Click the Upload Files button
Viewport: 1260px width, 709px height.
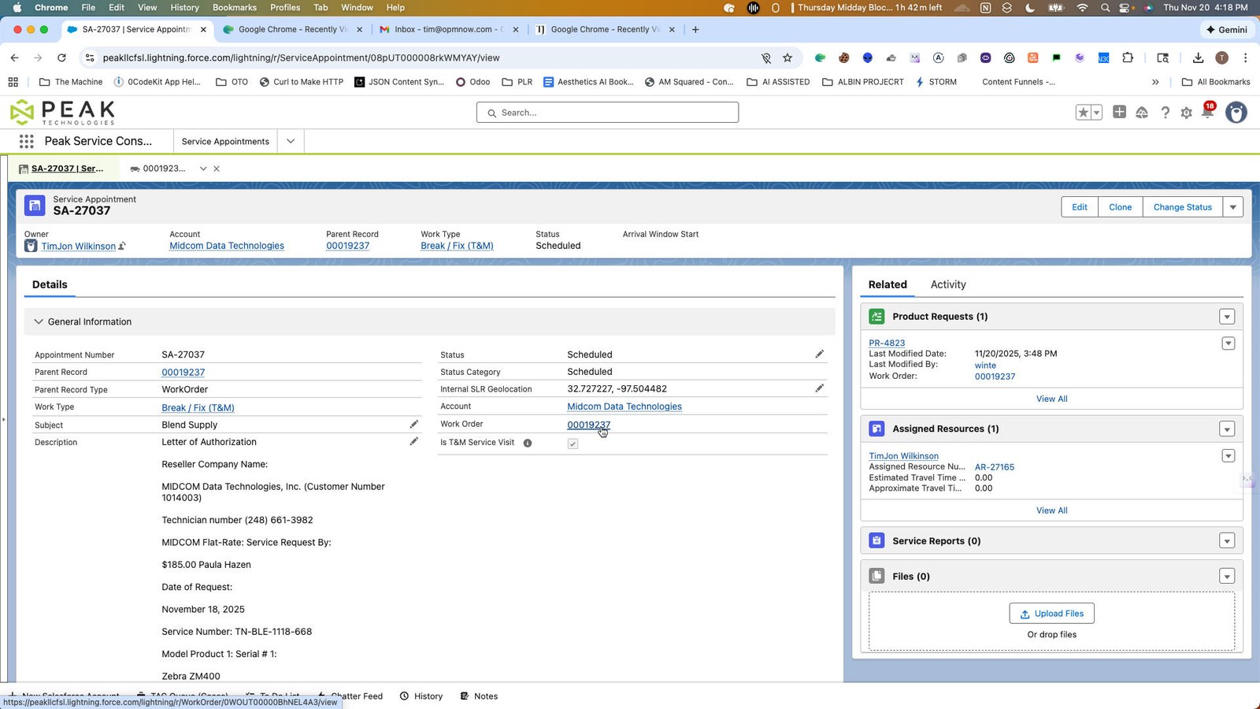[x=1051, y=614]
